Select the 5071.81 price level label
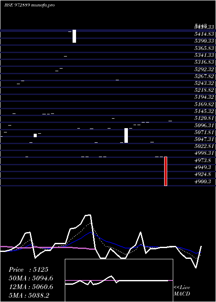 [x=204, y=132]
